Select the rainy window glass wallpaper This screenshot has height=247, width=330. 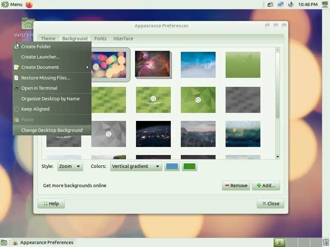pyautogui.click(x=243, y=134)
